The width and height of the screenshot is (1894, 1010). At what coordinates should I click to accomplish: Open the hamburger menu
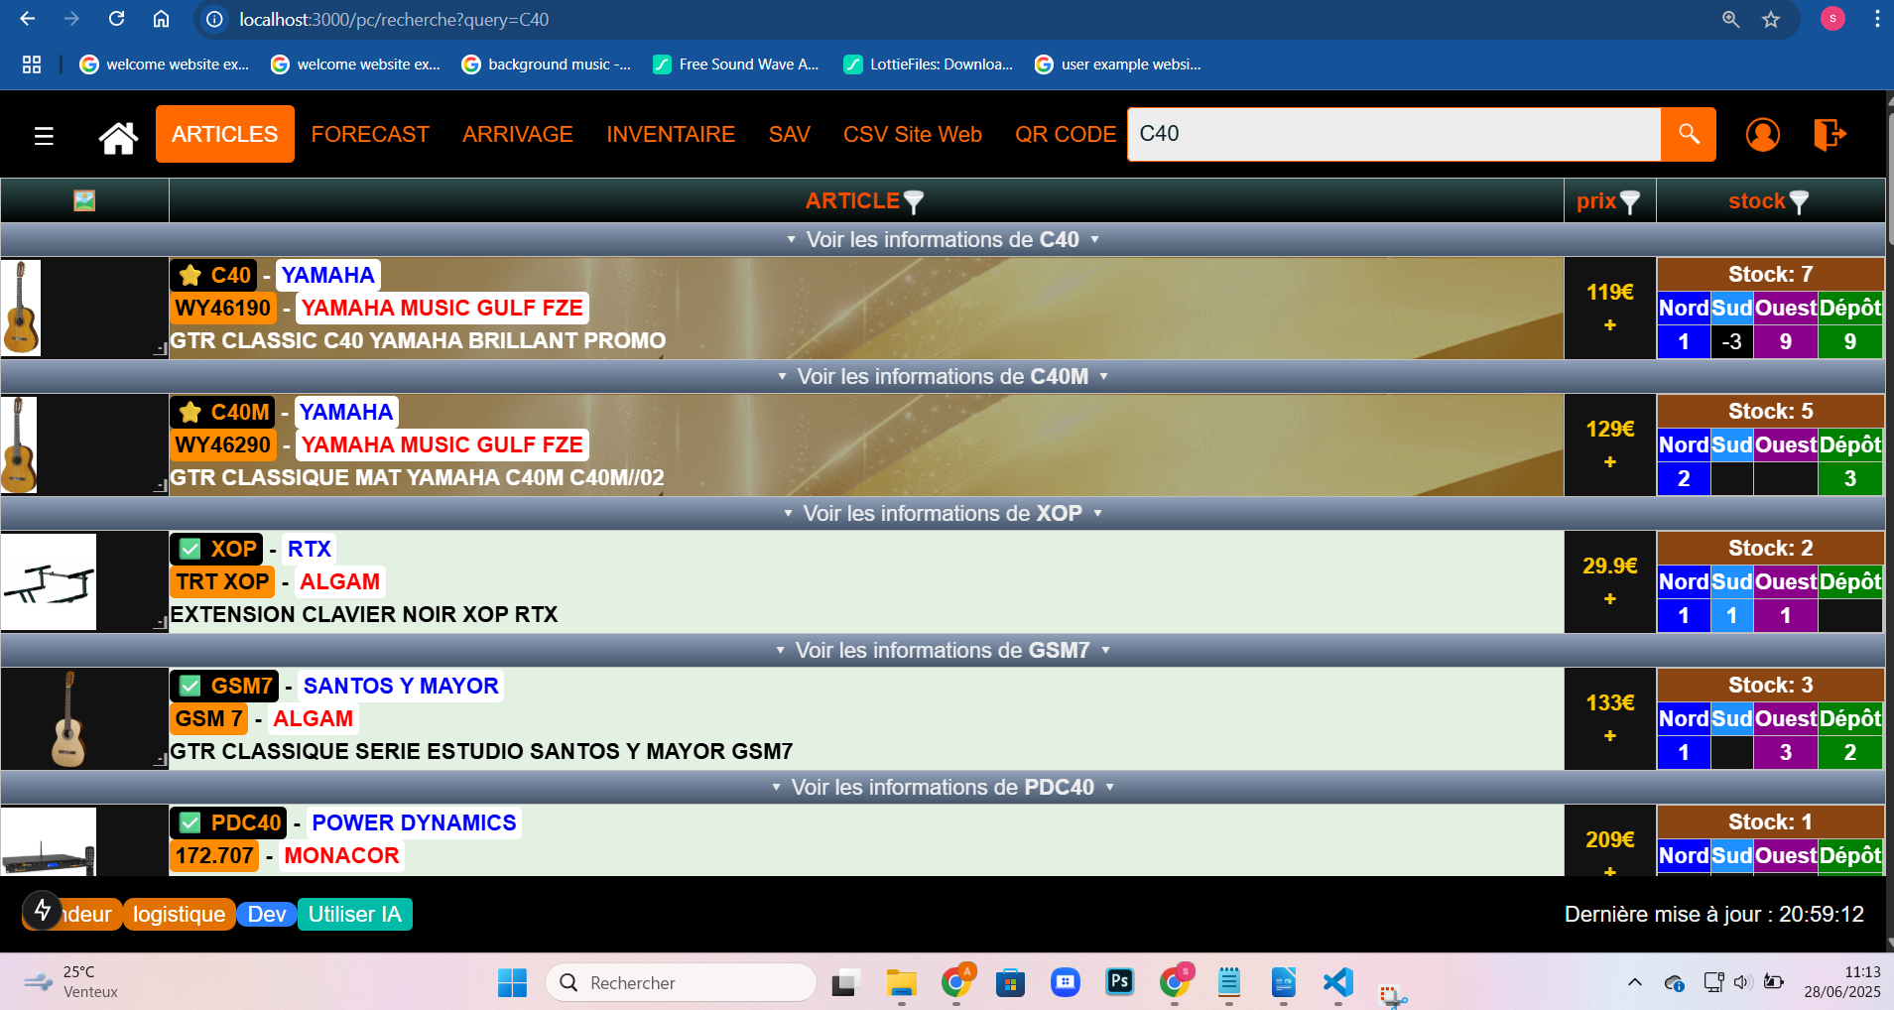[x=44, y=136]
